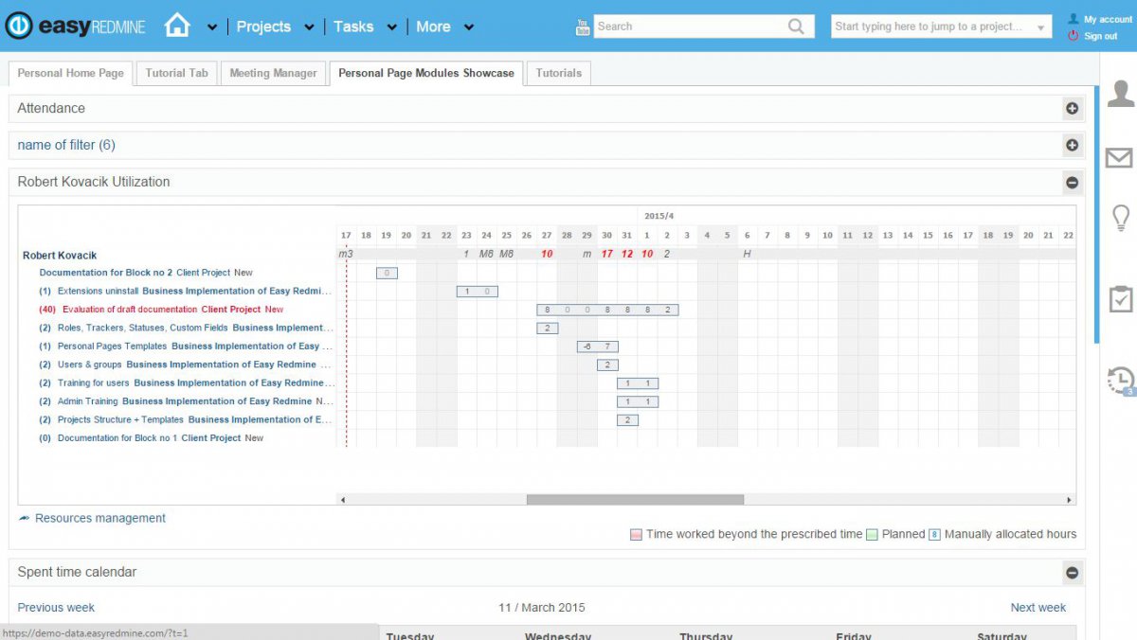Screen dimensions: 1137x640
Task: Expand the name of filter (6) panel
Action: tap(1072, 145)
